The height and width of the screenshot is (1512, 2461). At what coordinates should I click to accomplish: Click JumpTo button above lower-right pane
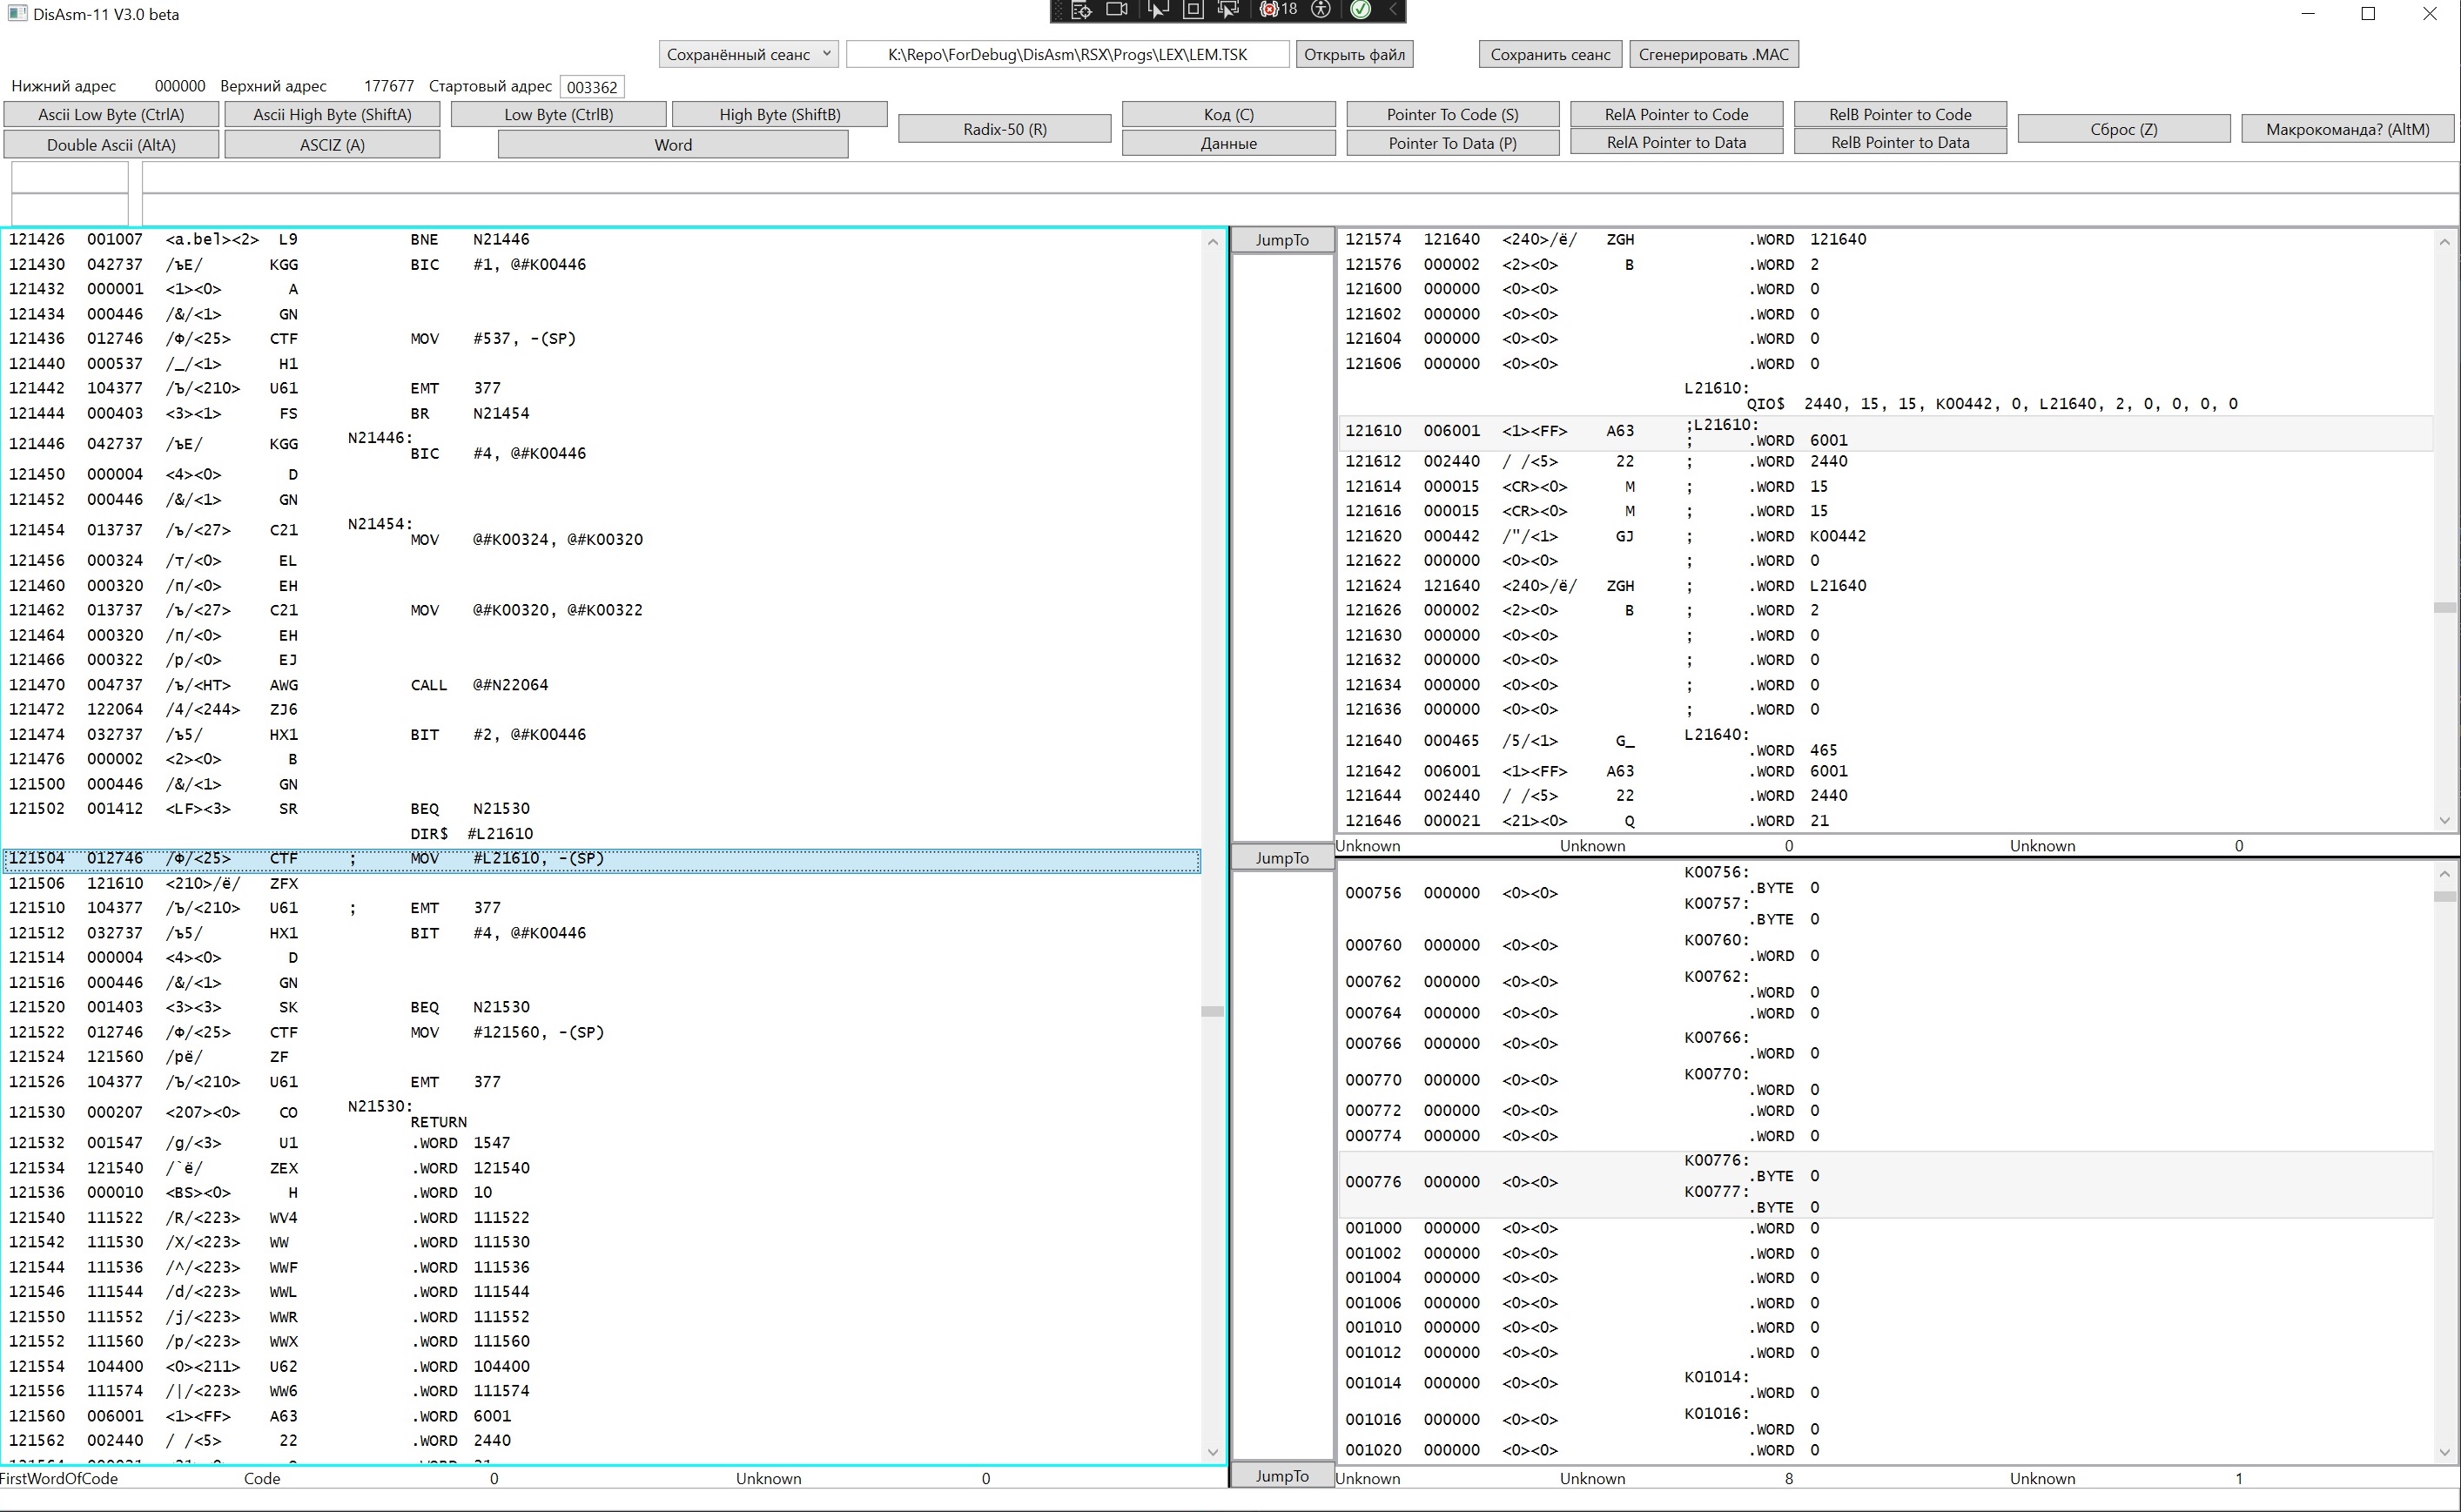pos(1281,858)
